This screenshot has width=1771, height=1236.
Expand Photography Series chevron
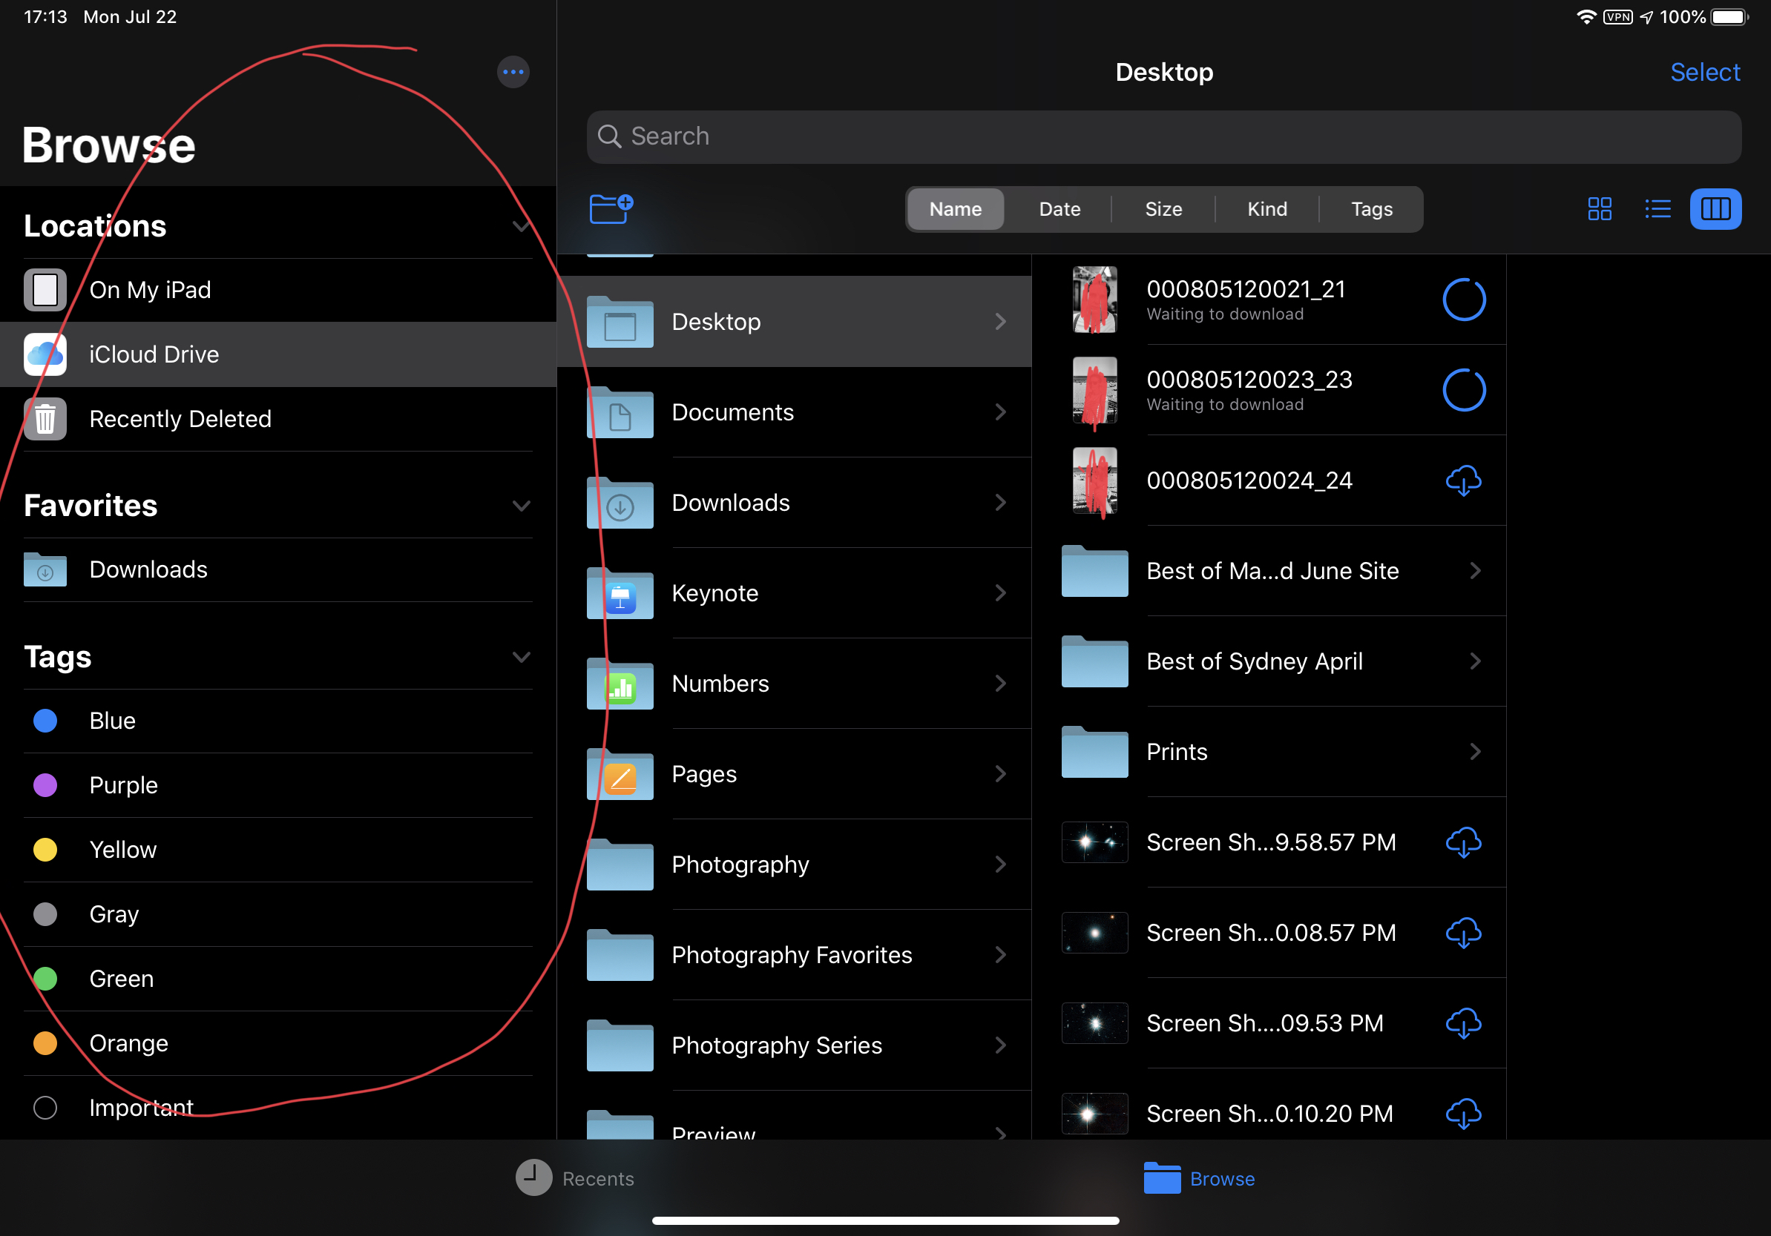click(x=1000, y=1045)
